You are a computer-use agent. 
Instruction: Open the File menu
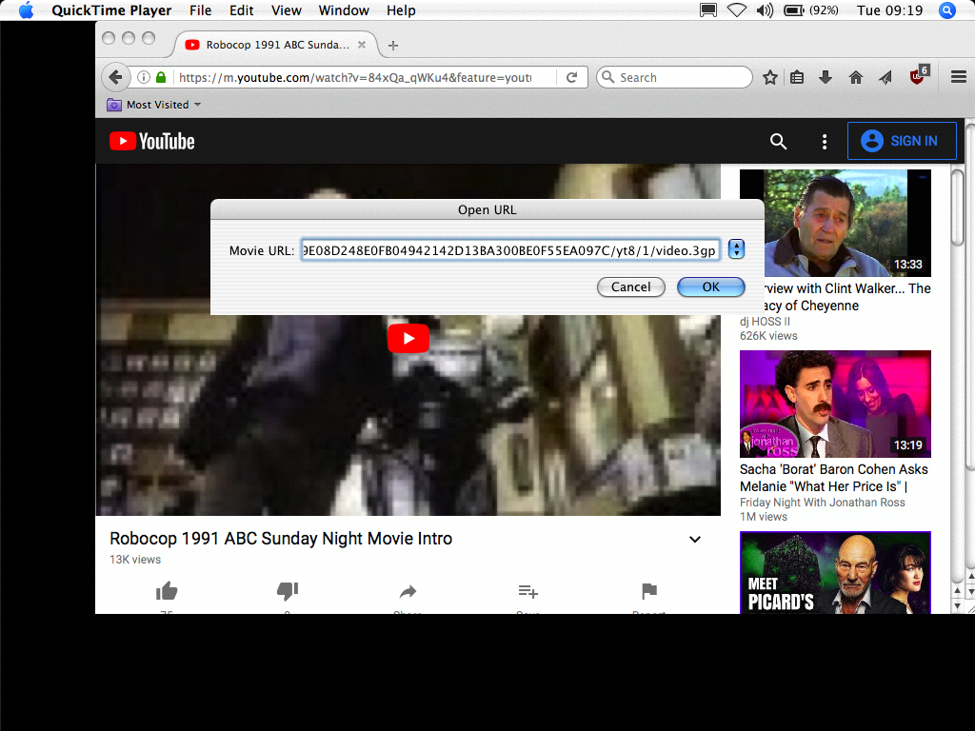[x=200, y=10]
